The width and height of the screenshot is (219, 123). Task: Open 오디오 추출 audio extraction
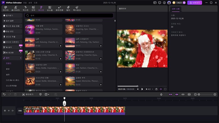[11, 36]
